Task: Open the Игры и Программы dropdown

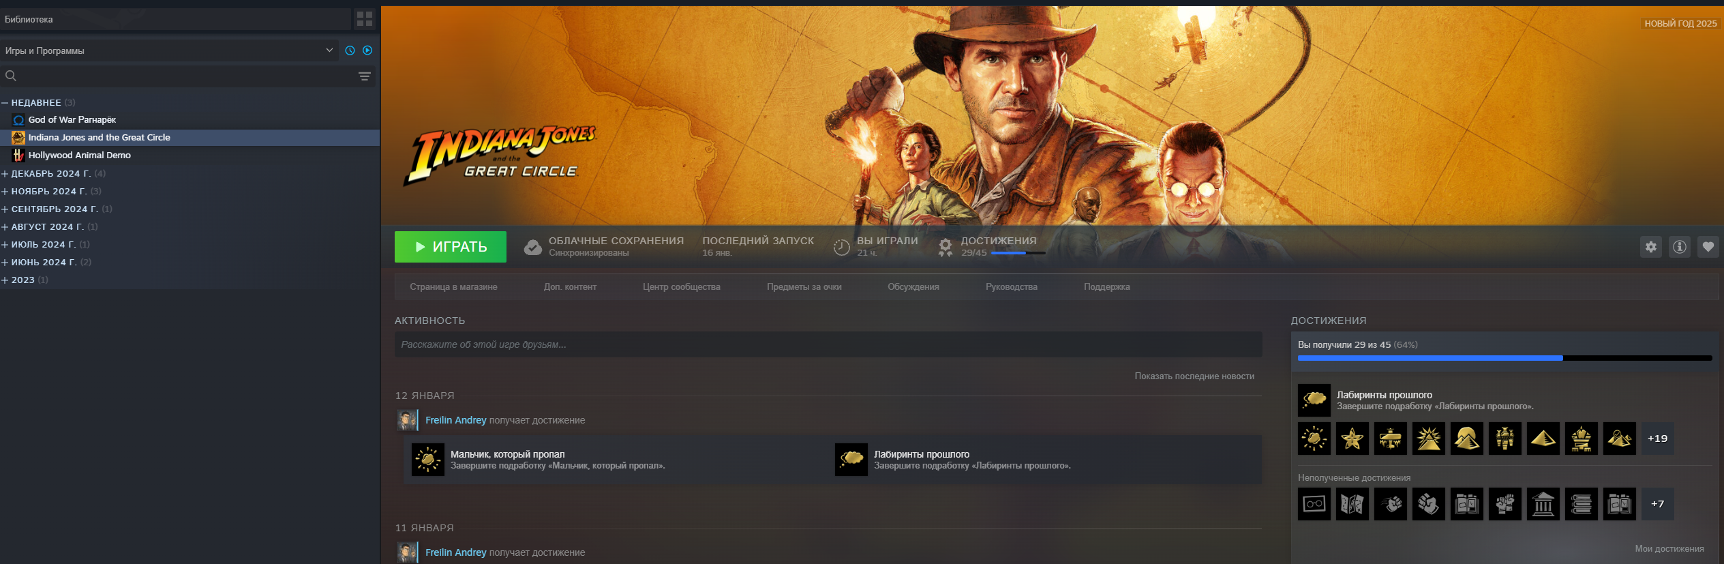Action: (169, 50)
